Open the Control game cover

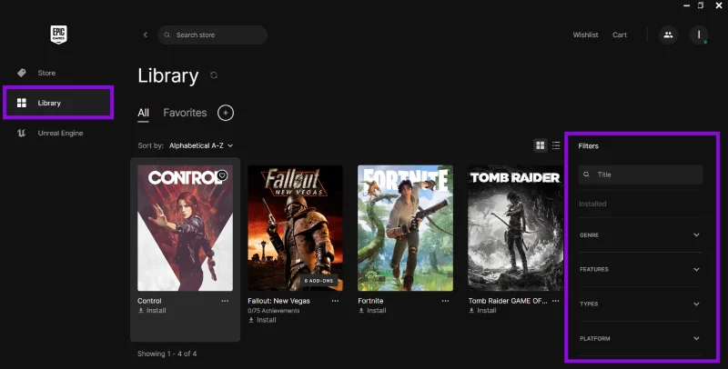[186, 228]
